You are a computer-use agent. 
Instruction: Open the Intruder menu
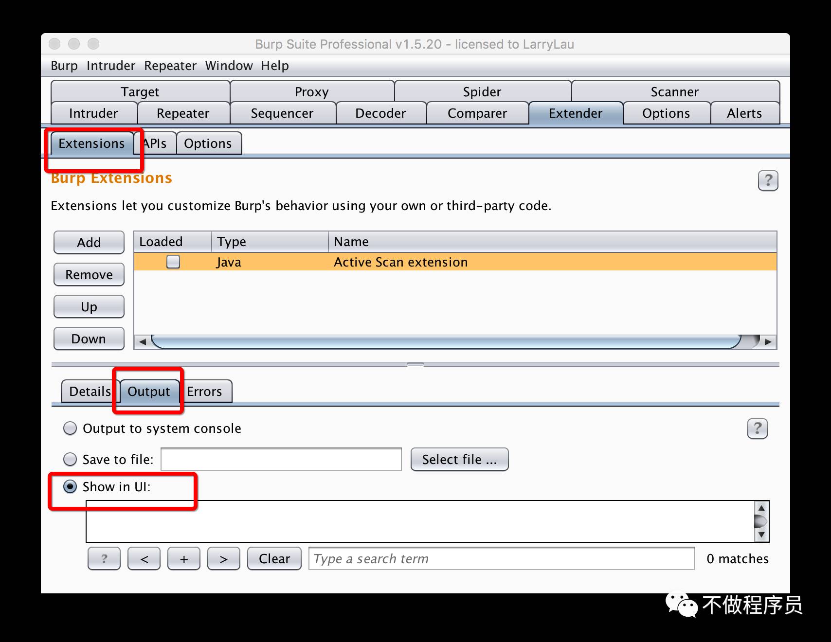tap(111, 66)
